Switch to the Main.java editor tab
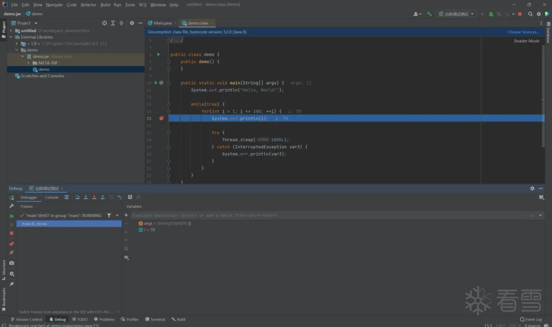This screenshot has height=327, width=552. click(x=162, y=23)
